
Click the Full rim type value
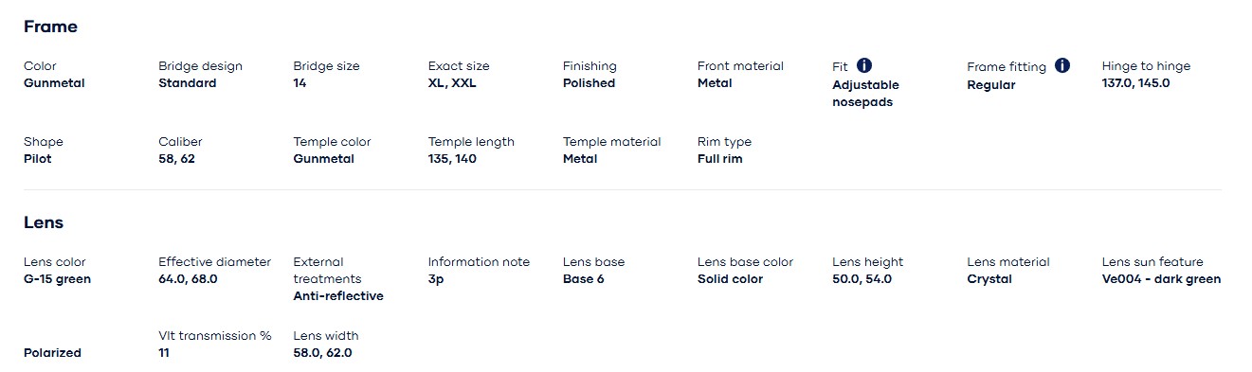pos(720,159)
